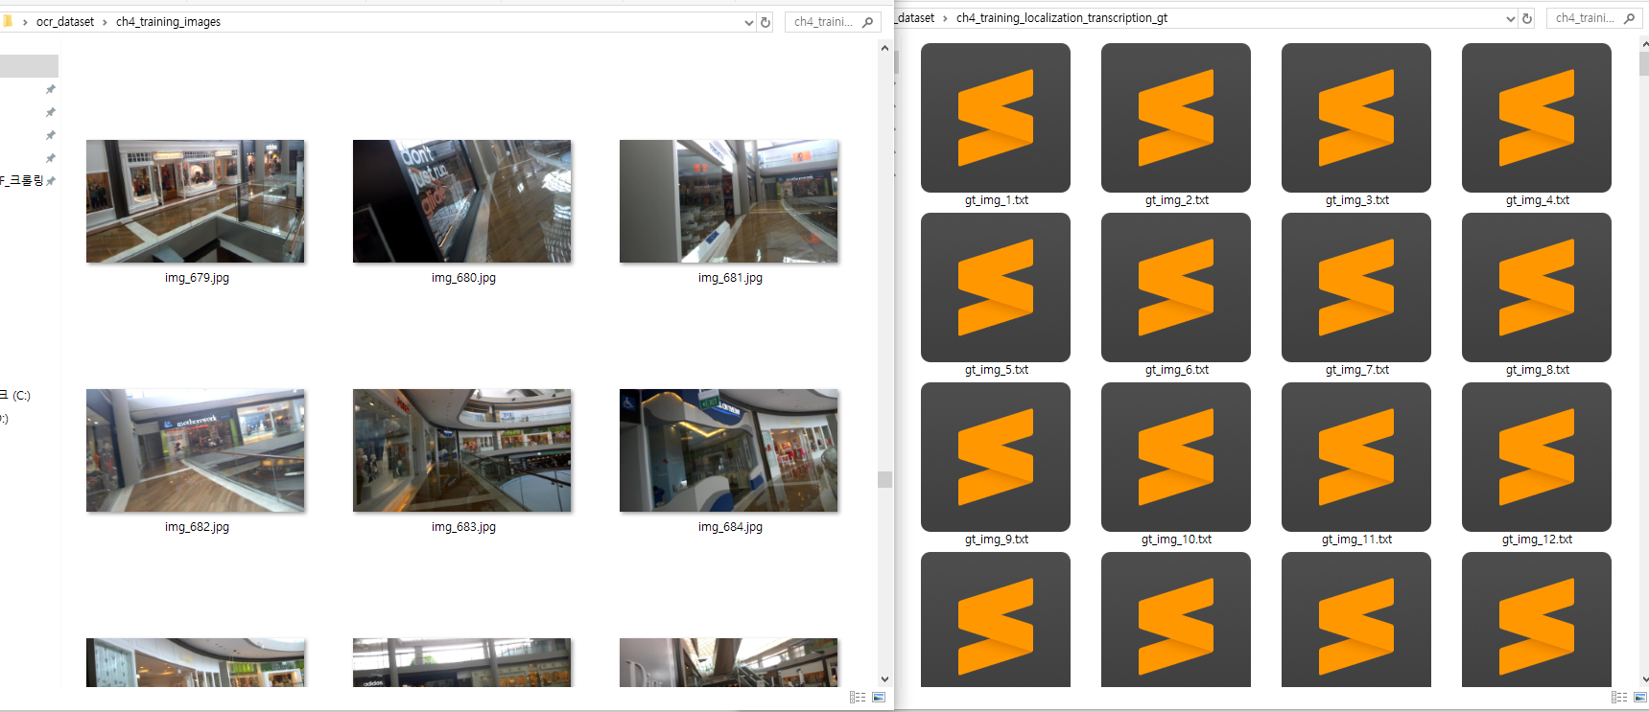
Task: Expand chevron after dataset in right breadcrumb
Action: pos(945,18)
